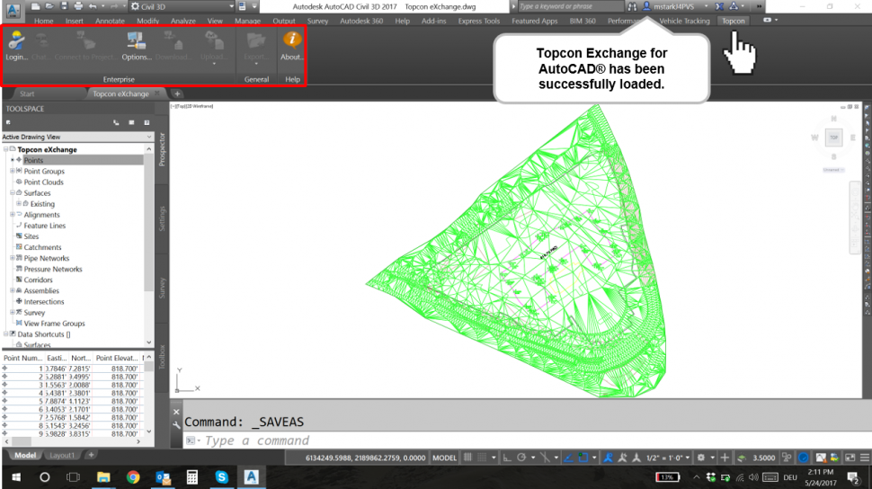Image resolution: width=872 pixels, height=489 pixels.
Task: Expand the Point Groups tree node
Action: coord(13,172)
